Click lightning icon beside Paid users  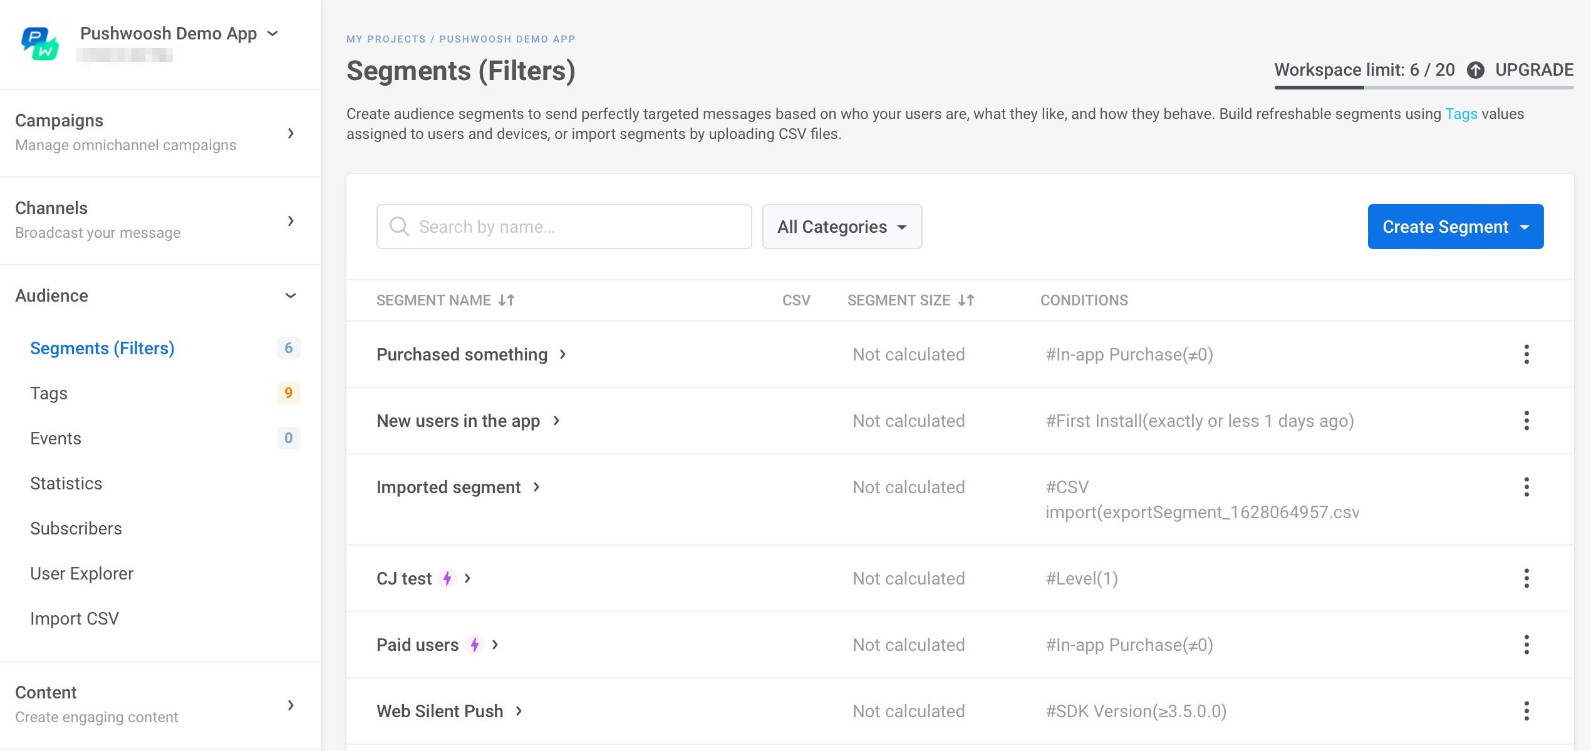click(475, 645)
